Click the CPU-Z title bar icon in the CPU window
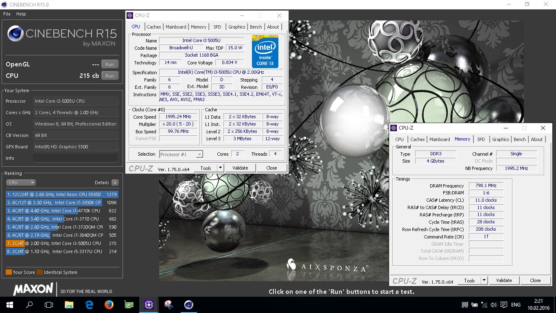 [x=130, y=15]
